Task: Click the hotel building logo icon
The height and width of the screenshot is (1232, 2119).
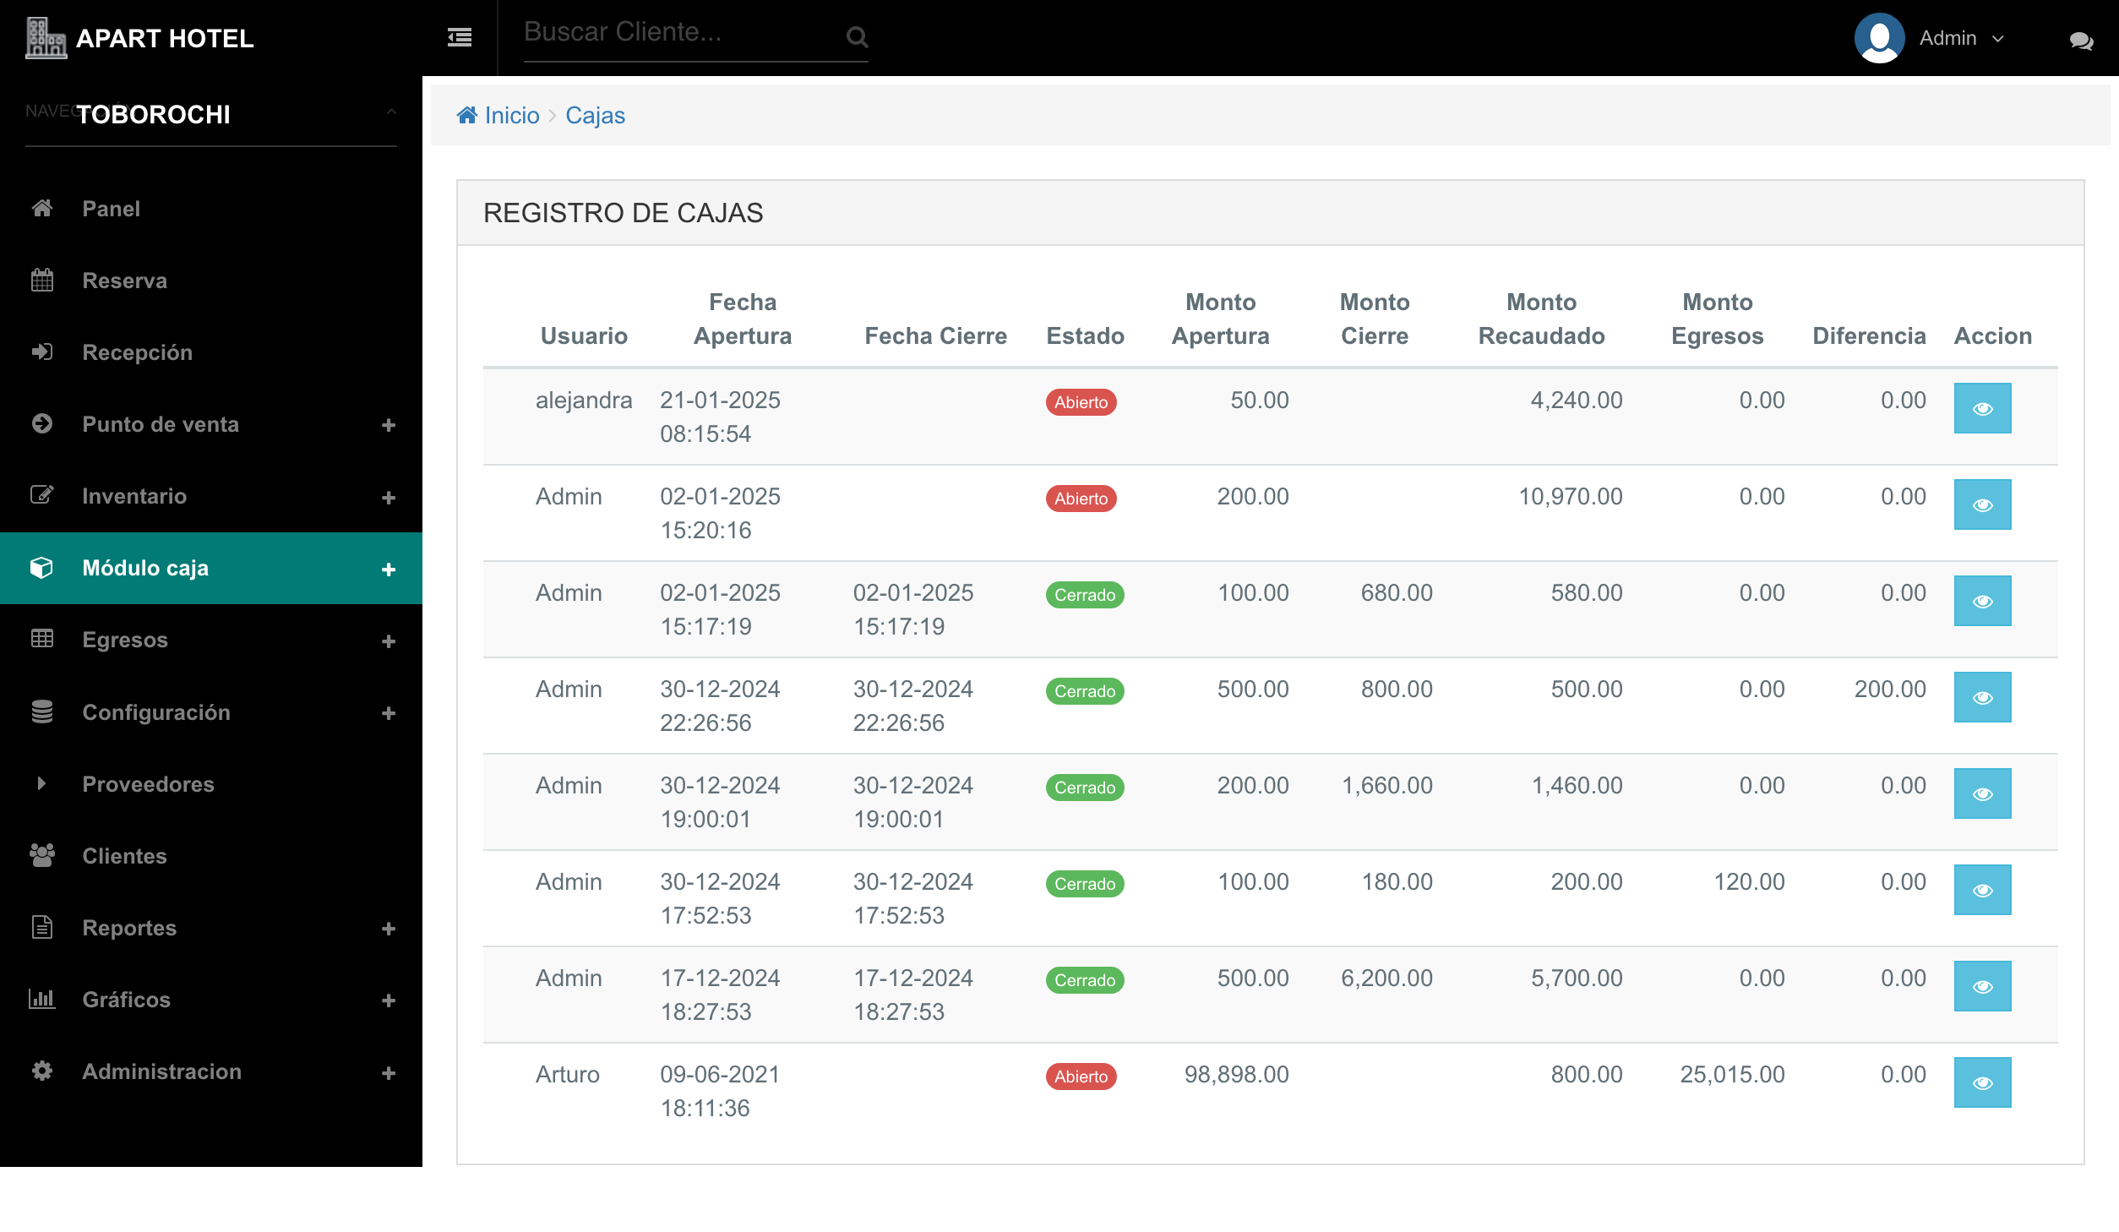Action: 45,38
